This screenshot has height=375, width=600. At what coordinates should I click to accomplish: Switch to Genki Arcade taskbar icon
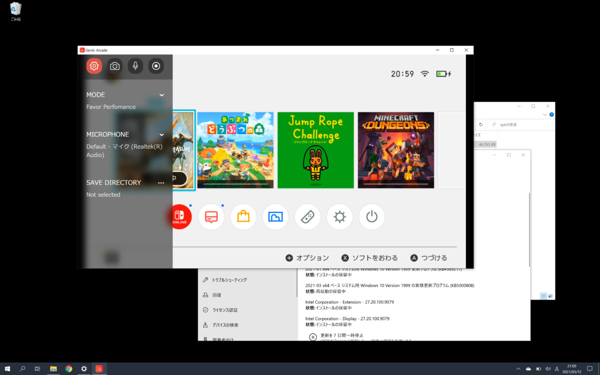tap(99, 369)
